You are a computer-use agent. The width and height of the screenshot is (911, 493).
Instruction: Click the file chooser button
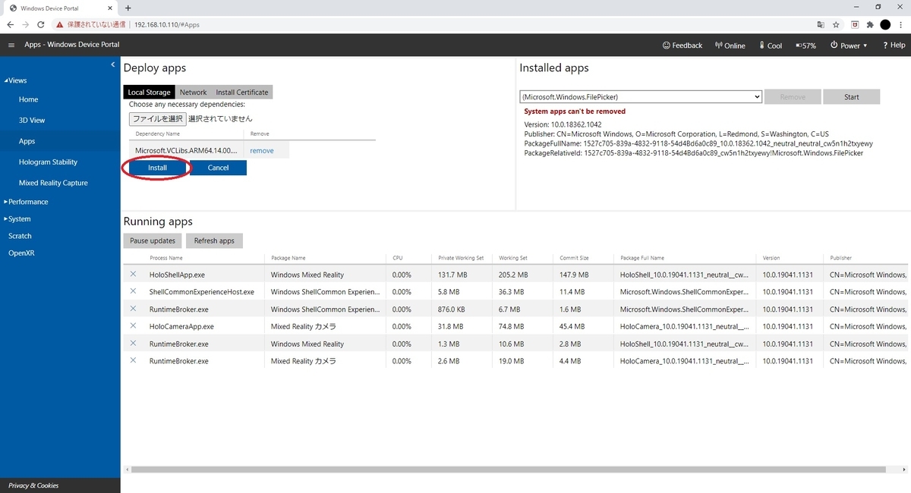pos(157,118)
